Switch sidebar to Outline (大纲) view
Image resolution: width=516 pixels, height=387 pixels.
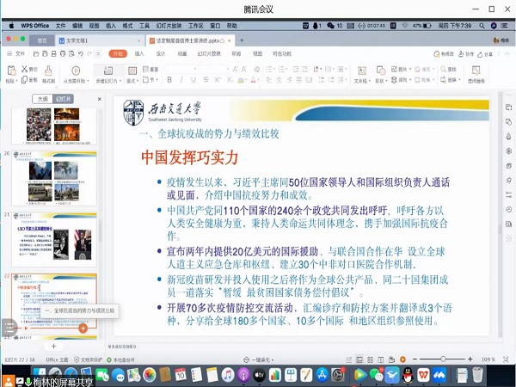point(42,99)
